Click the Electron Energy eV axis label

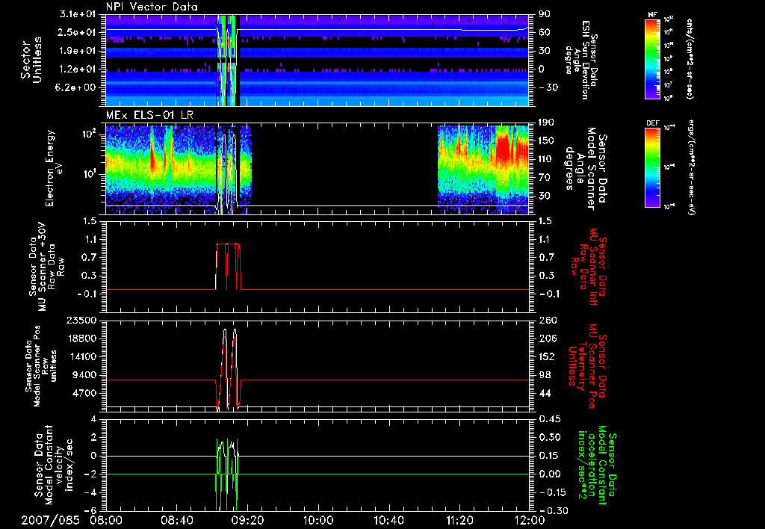pyautogui.click(x=54, y=168)
